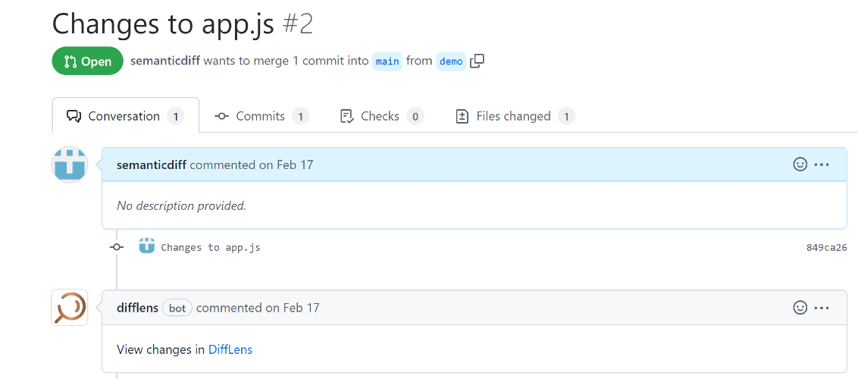Click the green Open status badge
This screenshot has width=858, height=379.
88,61
